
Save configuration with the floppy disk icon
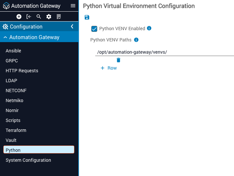[87, 17]
